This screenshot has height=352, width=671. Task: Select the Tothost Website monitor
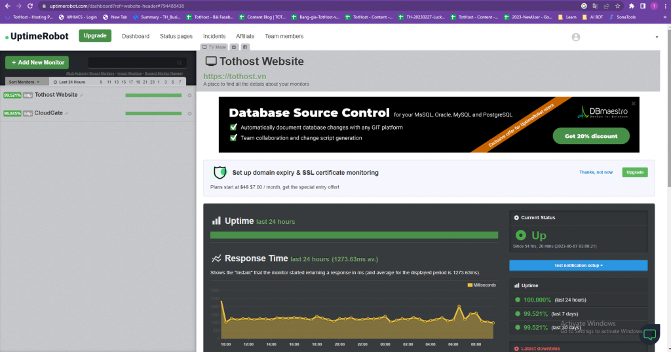56,95
